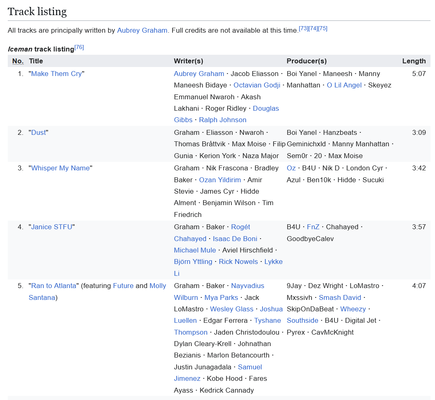The width and height of the screenshot is (435, 400).
Task: Click the Producer(s) column header
Action: point(307,61)
